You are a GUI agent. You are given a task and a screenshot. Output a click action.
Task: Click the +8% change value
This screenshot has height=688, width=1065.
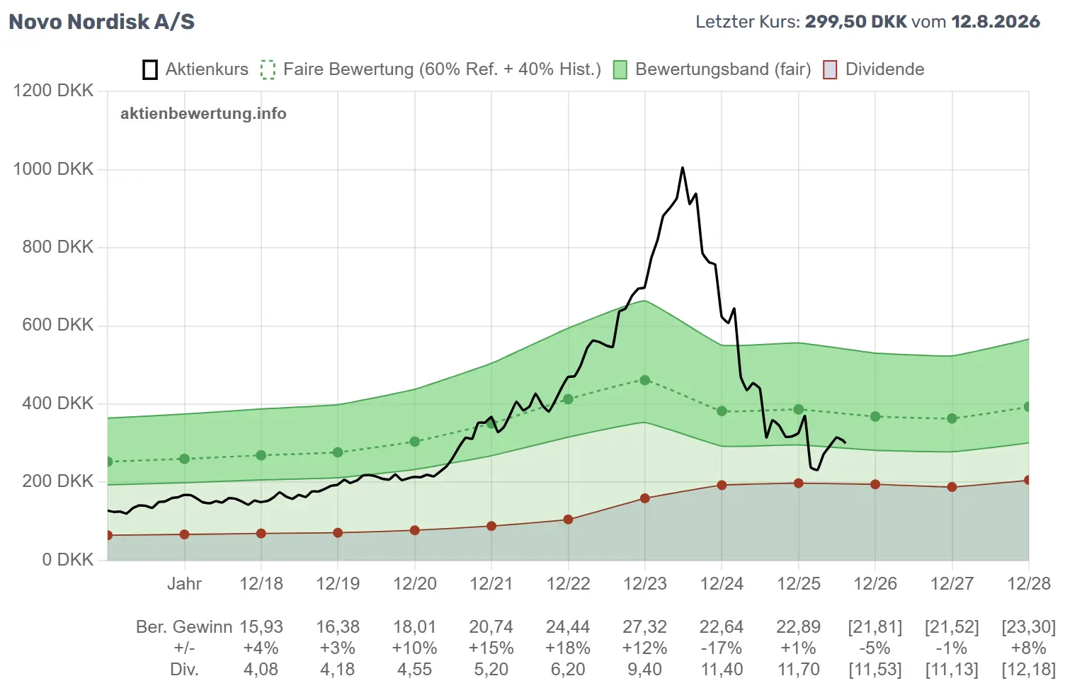coord(1029,648)
